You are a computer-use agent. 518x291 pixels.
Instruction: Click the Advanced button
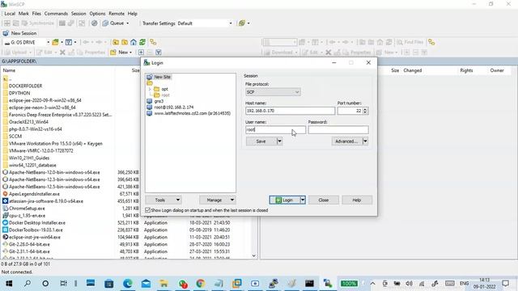[347, 141]
